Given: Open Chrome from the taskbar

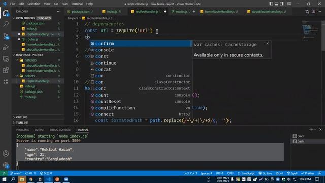Looking at the screenshot, I should 31,179.
